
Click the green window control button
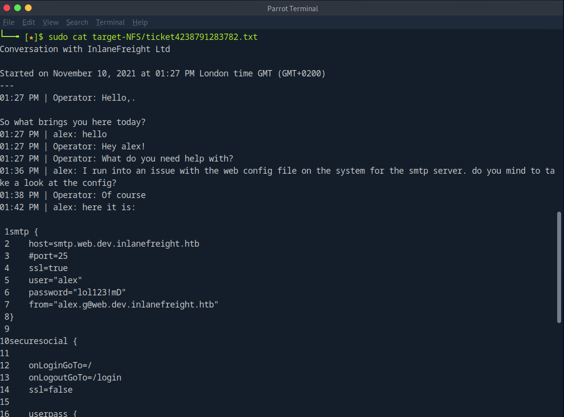point(18,8)
